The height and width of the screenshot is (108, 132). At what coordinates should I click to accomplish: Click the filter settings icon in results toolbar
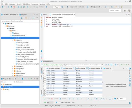click(109, 65)
